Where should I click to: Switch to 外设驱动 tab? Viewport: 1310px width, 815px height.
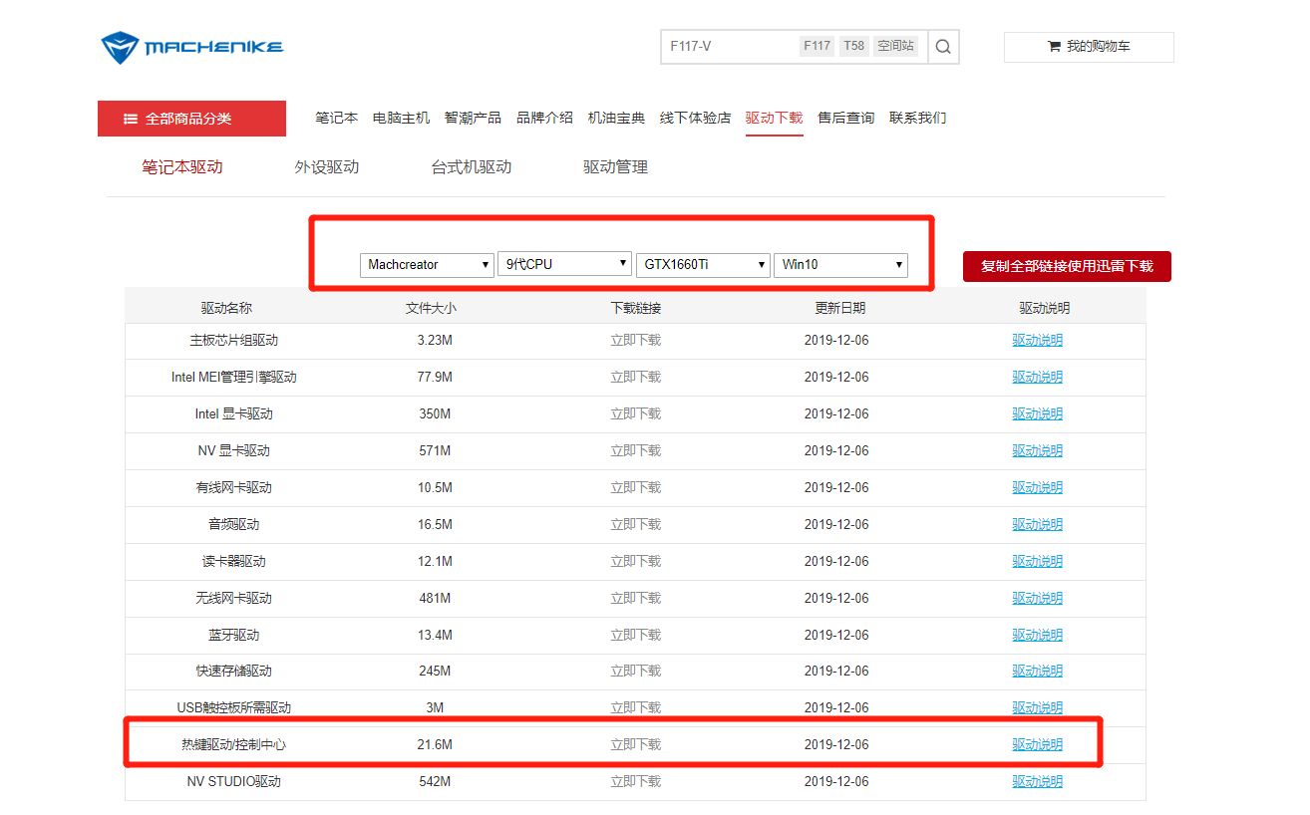coord(327,167)
